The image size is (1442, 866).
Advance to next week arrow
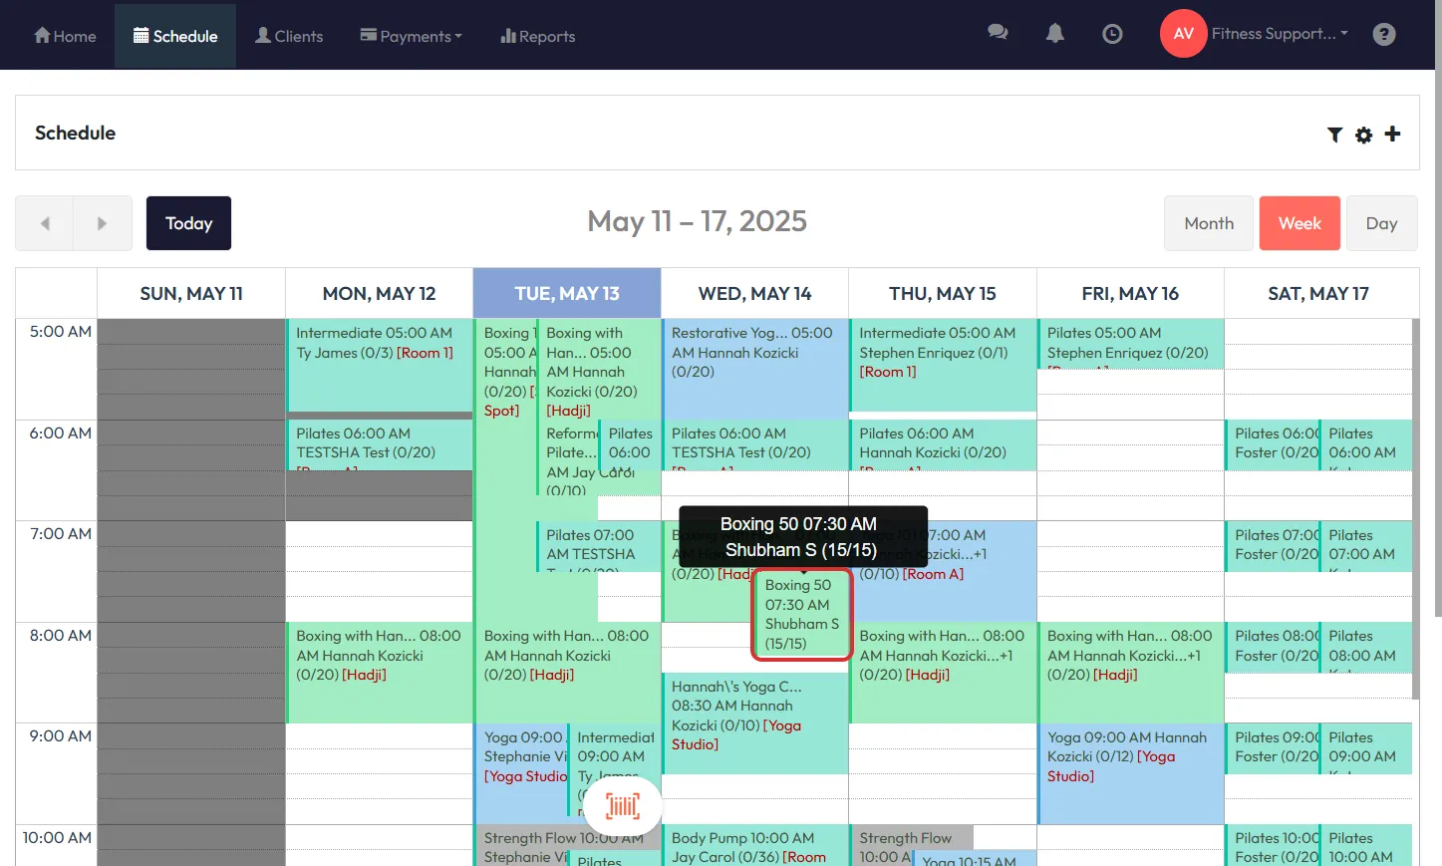pyautogui.click(x=102, y=223)
